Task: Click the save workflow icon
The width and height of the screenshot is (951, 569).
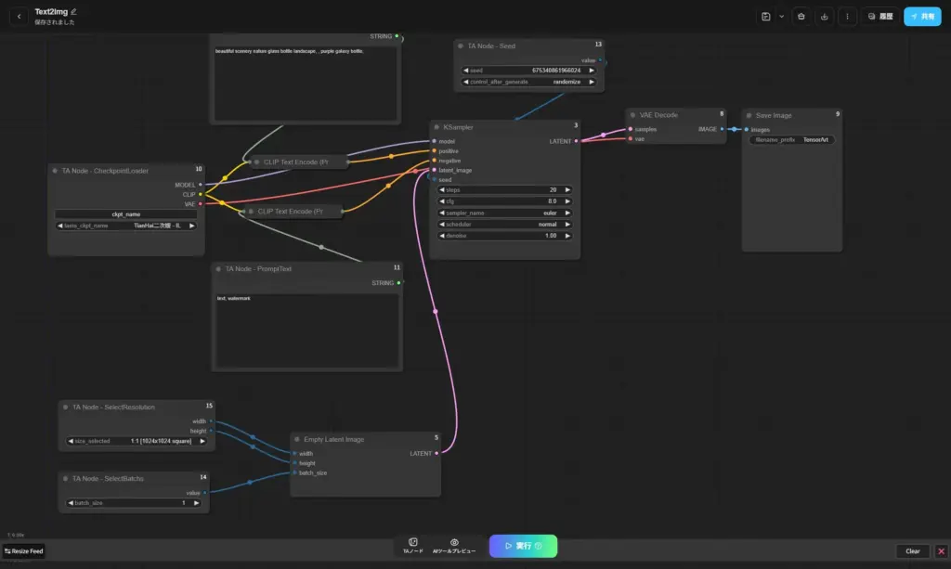Action: click(765, 17)
